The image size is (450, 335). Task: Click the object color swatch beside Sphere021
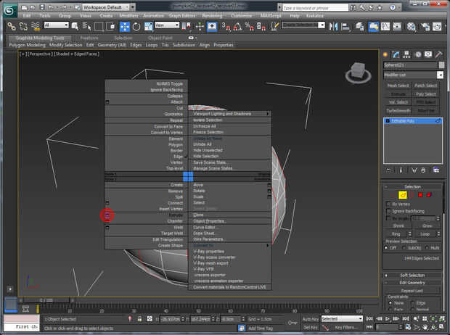pos(441,65)
